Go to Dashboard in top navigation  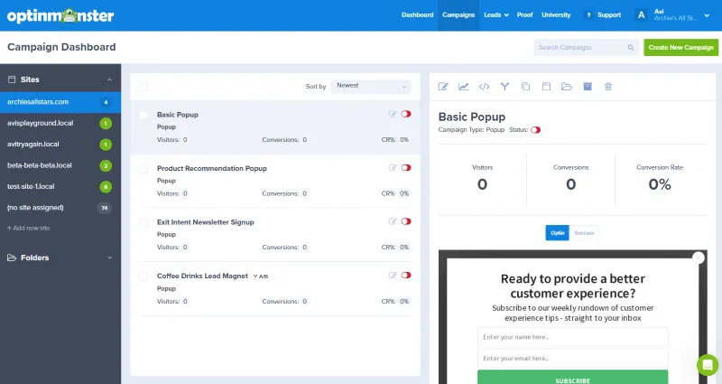pos(417,15)
